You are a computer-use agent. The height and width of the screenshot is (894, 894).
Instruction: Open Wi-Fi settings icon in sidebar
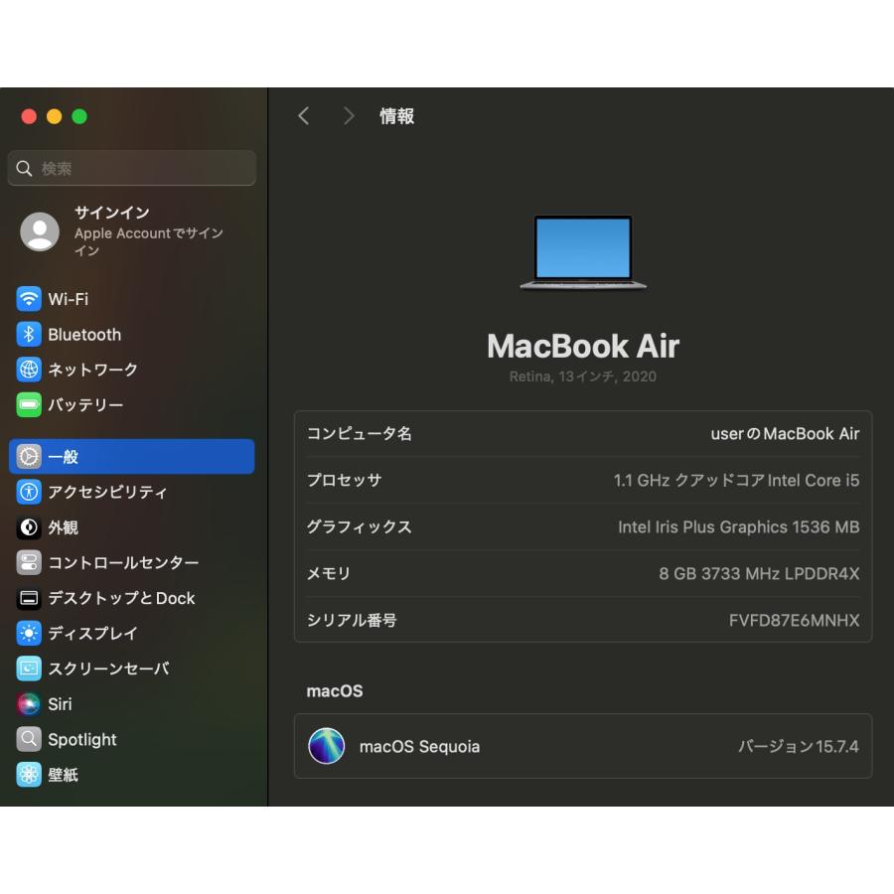click(x=29, y=299)
